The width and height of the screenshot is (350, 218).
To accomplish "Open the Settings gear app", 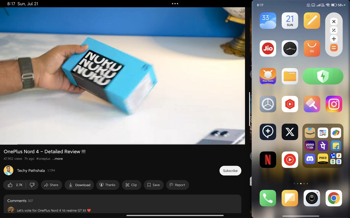I will pos(268,104).
